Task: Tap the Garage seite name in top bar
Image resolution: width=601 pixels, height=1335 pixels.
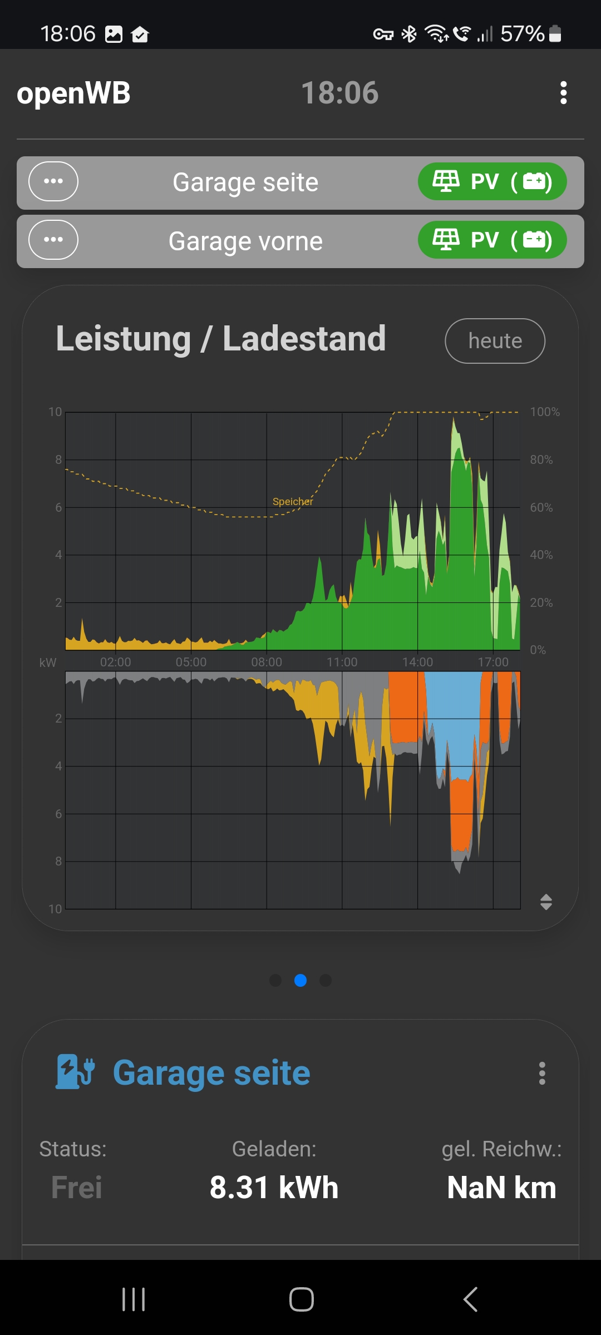Action: pos(245,182)
